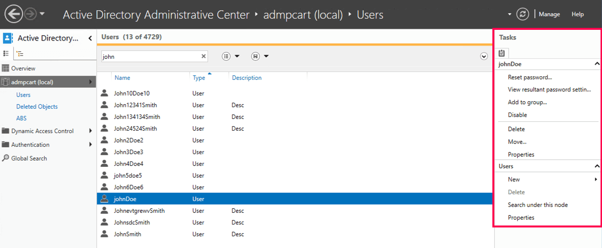Click the refresh icon in header
Screen dimensions: 602x248
[x=523, y=14]
